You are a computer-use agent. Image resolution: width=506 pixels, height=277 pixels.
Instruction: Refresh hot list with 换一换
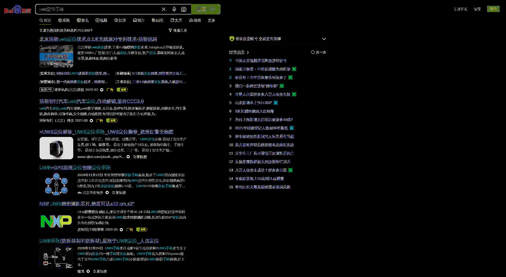pyautogui.click(x=319, y=52)
